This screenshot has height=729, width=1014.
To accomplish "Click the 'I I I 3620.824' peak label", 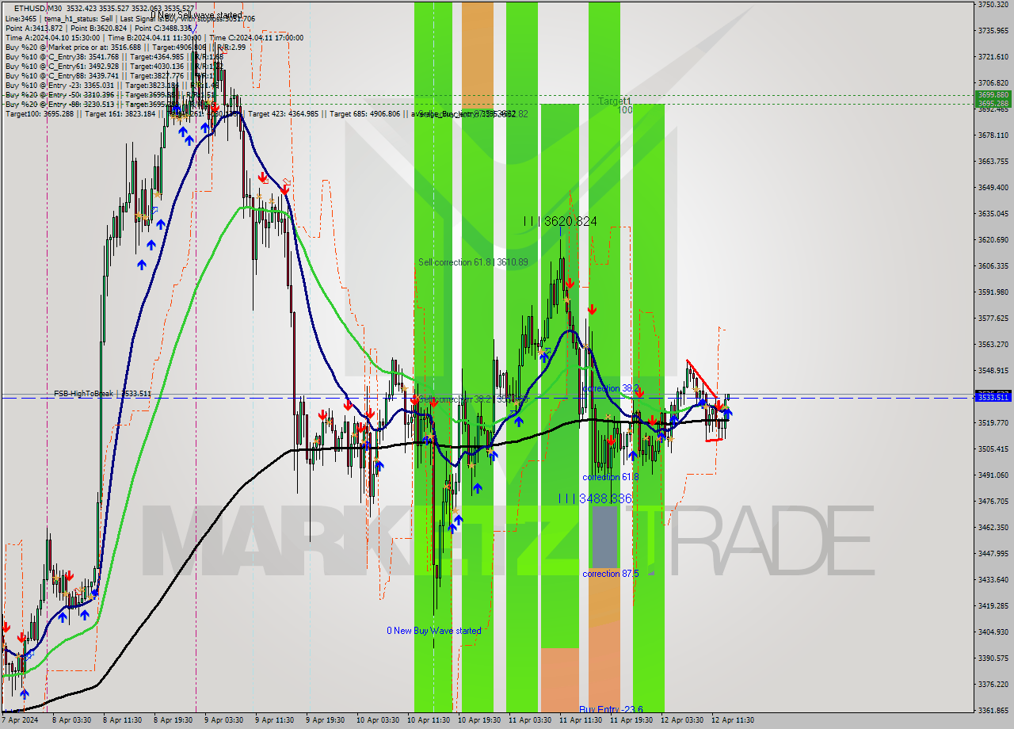I will tap(560, 221).
